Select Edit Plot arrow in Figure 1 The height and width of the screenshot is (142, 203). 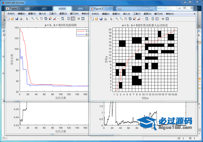[x=27, y=19]
